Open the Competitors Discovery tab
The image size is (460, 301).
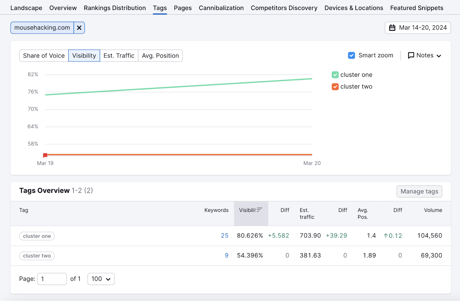pos(284,8)
